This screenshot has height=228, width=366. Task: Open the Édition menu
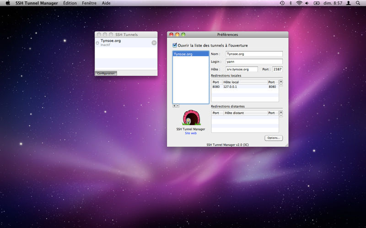click(70, 3)
